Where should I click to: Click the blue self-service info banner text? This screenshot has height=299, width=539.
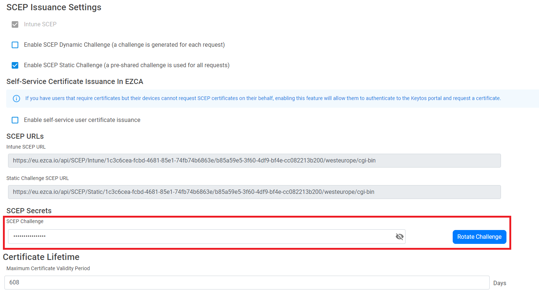[263, 98]
